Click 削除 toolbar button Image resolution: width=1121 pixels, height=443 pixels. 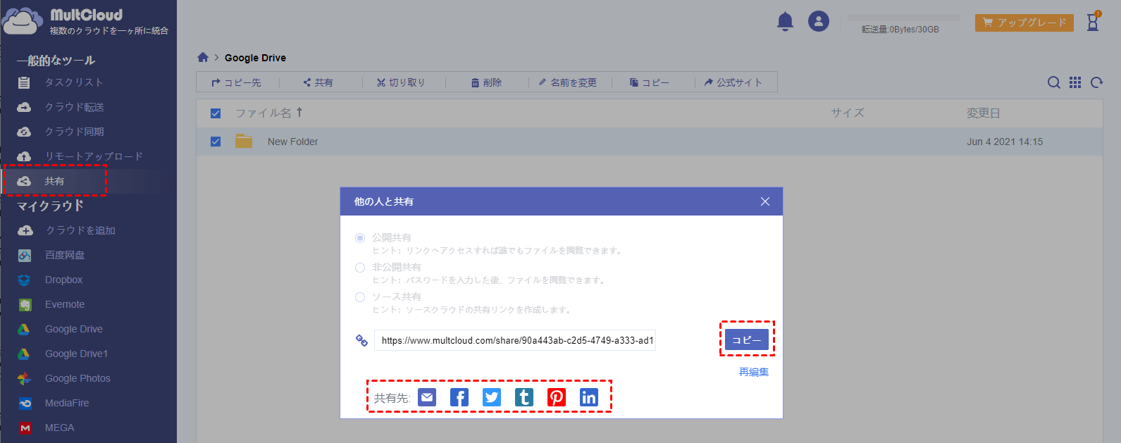point(486,82)
